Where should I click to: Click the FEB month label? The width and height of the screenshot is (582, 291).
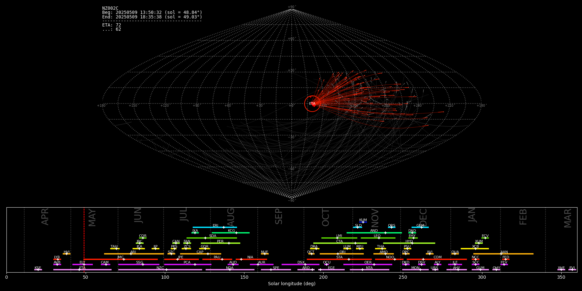click(x=523, y=217)
